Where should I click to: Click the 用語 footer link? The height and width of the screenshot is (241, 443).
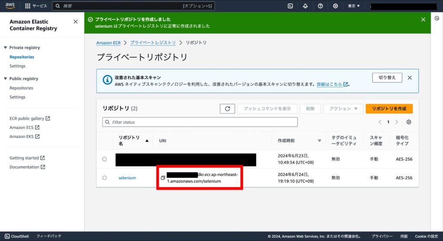pos(404,236)
